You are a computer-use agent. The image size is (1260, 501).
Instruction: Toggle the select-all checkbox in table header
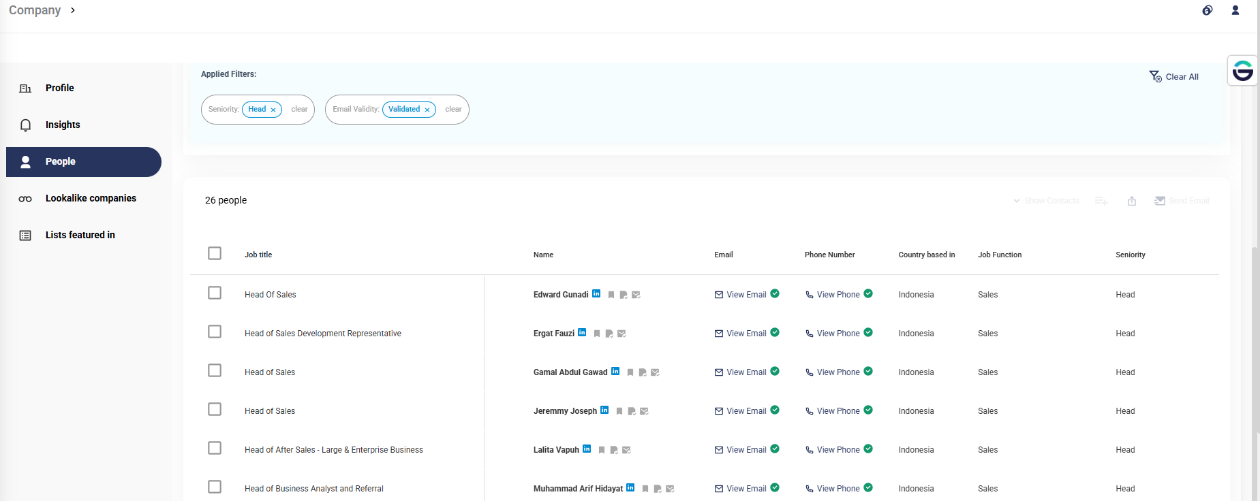click(x=215, y=253)
